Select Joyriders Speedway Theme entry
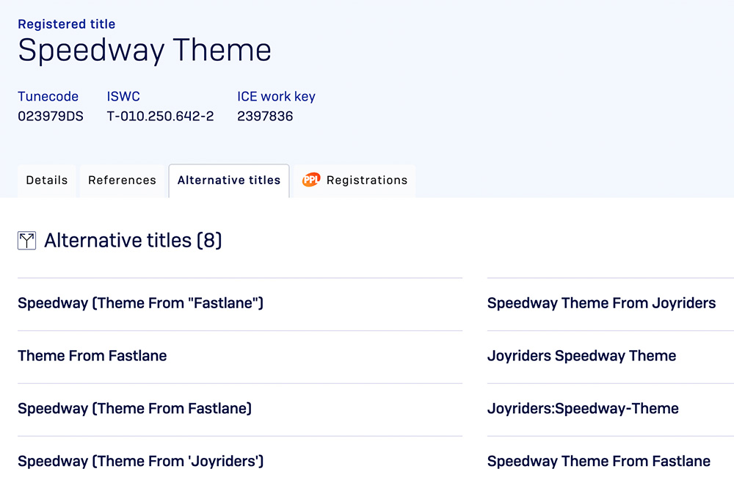734x488 pixels. point(581,356)
